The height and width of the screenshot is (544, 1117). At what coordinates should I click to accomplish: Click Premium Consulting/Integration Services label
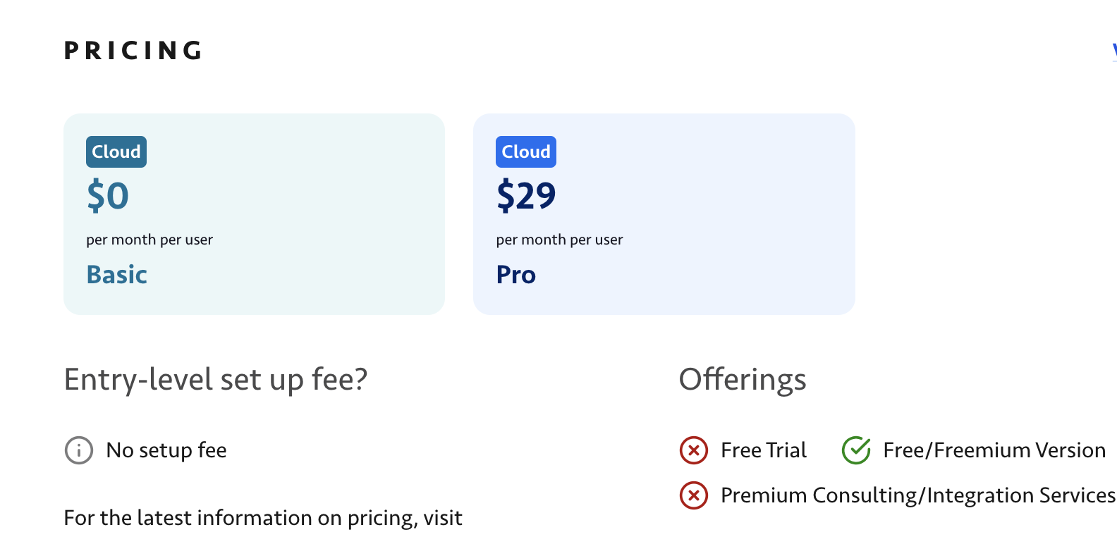coord(917,495)
